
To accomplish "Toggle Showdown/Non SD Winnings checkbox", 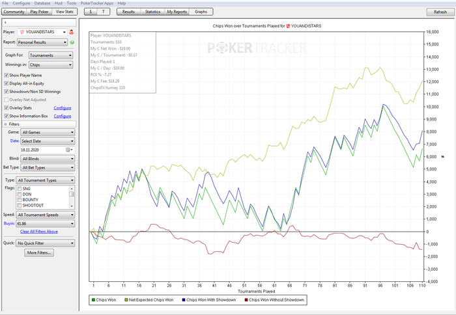I will [x=6, y=92].
